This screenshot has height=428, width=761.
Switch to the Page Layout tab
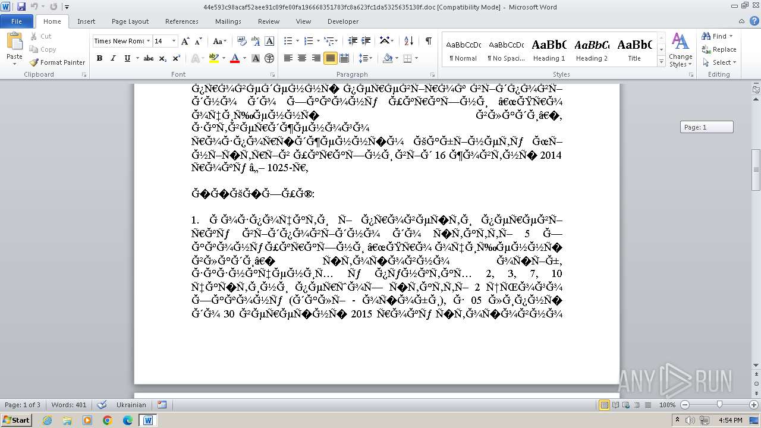click(130, 21)
